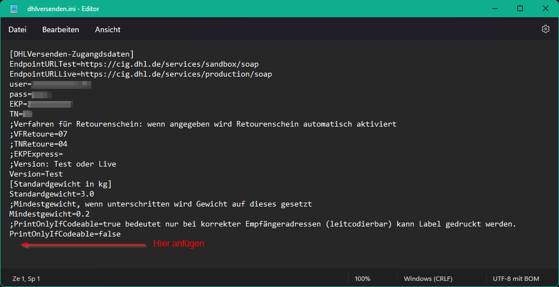
Task: Click the PrintOnlyIfCodeable=false line
Action: pyautogui.click(x=65, y=234)
